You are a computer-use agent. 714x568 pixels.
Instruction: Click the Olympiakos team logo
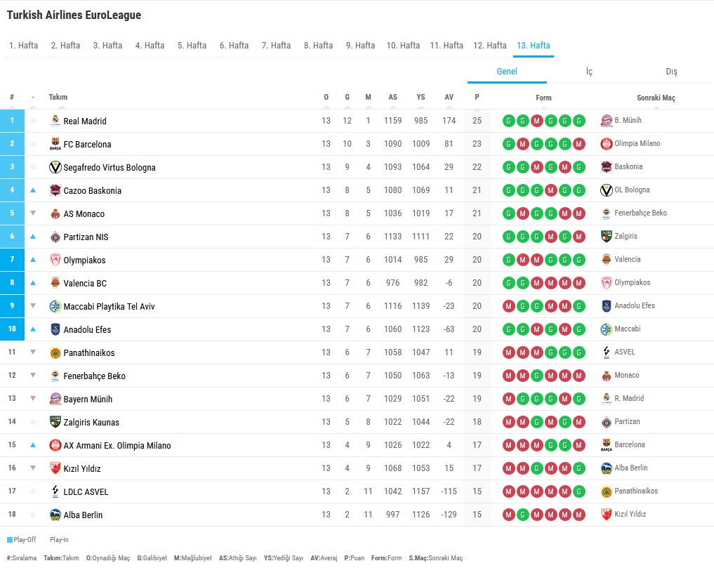point(55,260)
